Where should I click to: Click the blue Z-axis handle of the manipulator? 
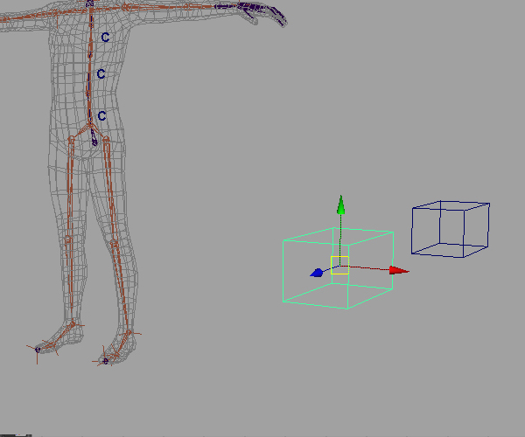(x=317, y=273)
